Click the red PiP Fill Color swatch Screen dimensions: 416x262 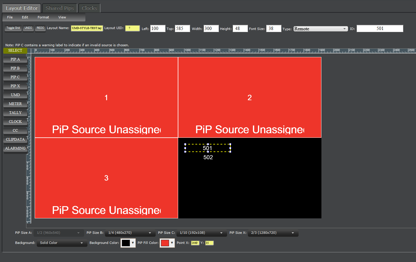point(165,243)
